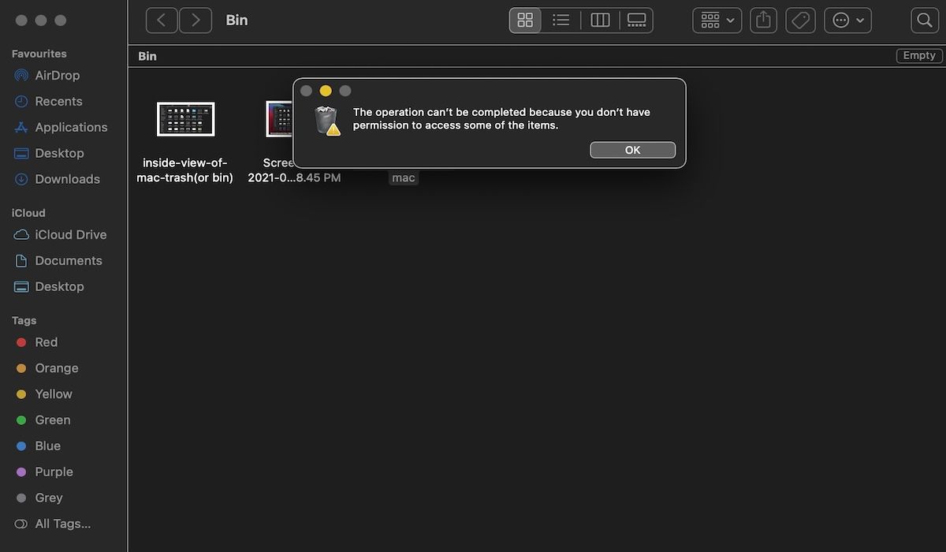Viewport: 946px width, 552px height.
Task: Switch to gallery view
Action: (636, 21)
